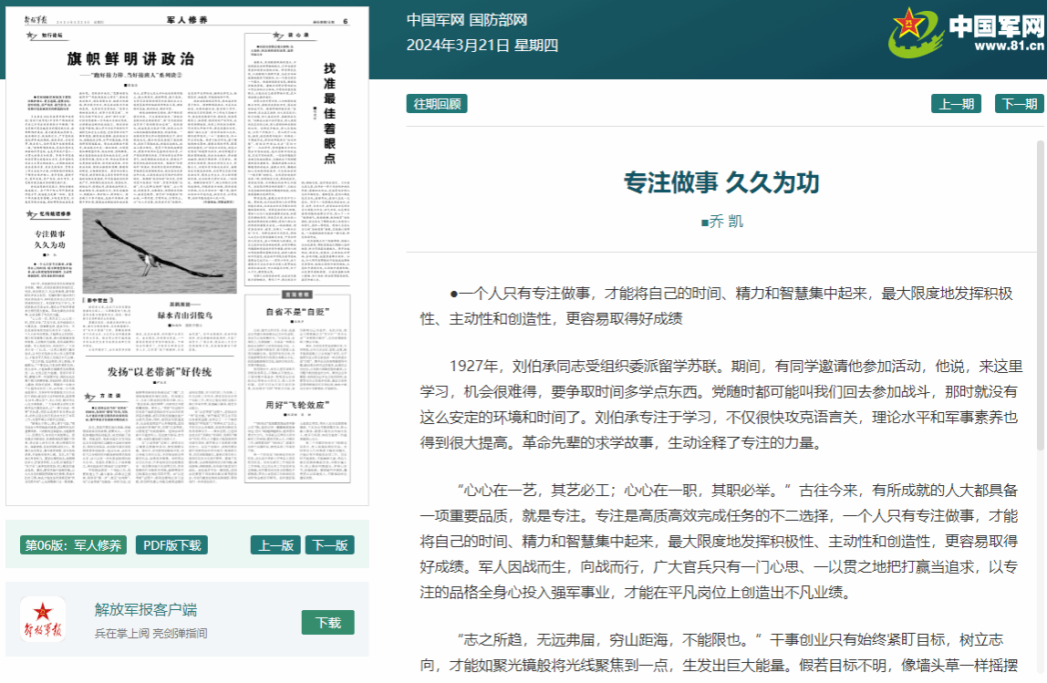Image resolution: width=1047 pixels, height=683 pixels.
Task: Click the 中国军网 国防部网 header text
Action: 466,20
